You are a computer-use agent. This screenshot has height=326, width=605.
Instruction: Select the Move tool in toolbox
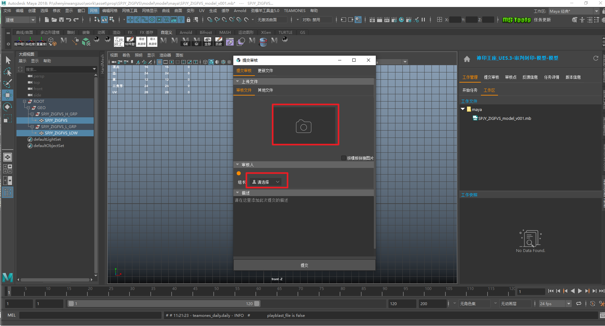(x=8, y=95)
